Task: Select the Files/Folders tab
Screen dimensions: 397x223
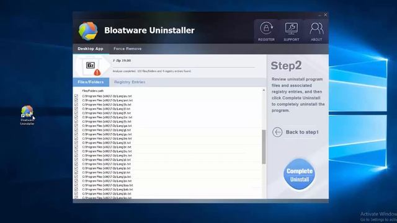Action: (x=91, y=82)
